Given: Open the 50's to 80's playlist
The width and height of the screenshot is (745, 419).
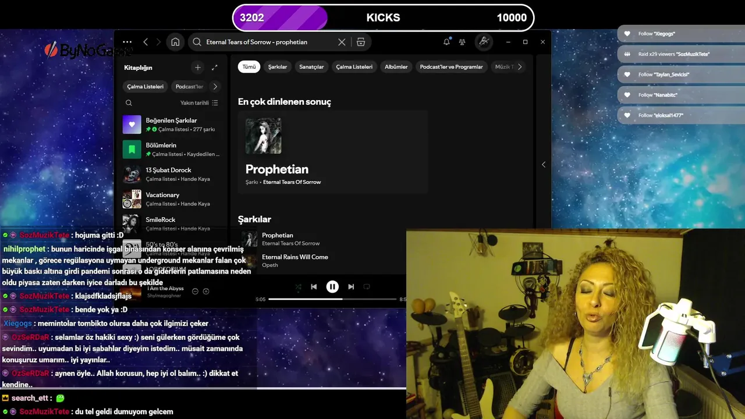Looking at the screenshot, I should [172, 248].
